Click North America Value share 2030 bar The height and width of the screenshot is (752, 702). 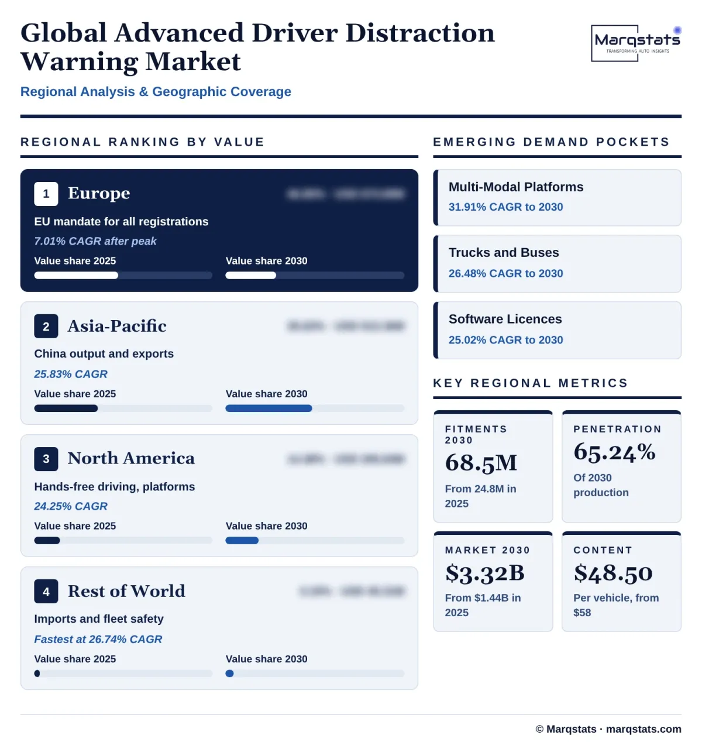click(x=315, y=541)
